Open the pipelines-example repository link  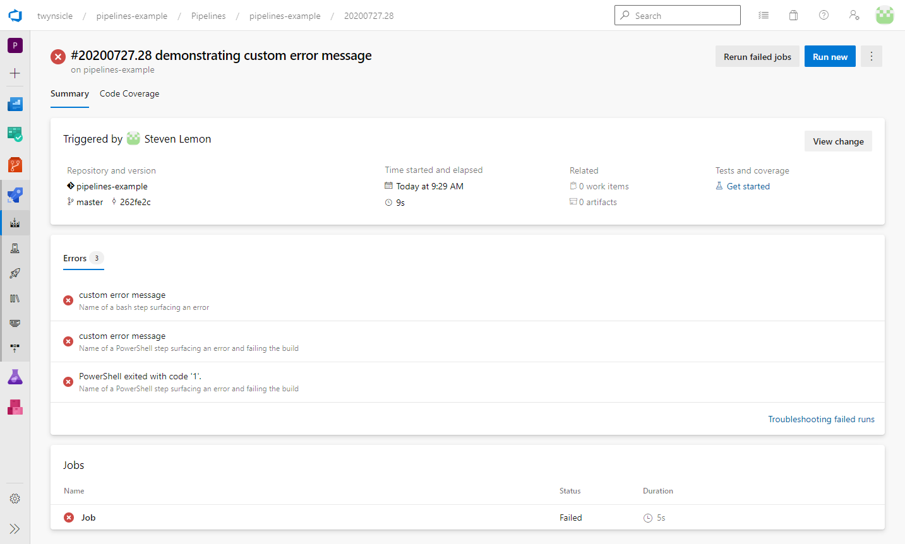(x=112, y=186)
